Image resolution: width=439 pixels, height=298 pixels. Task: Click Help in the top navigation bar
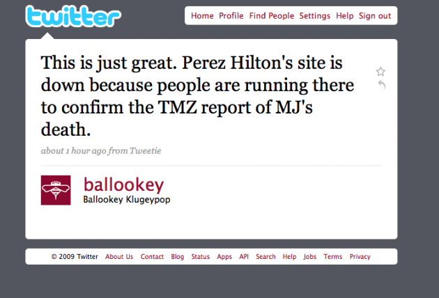coord(345,16)
